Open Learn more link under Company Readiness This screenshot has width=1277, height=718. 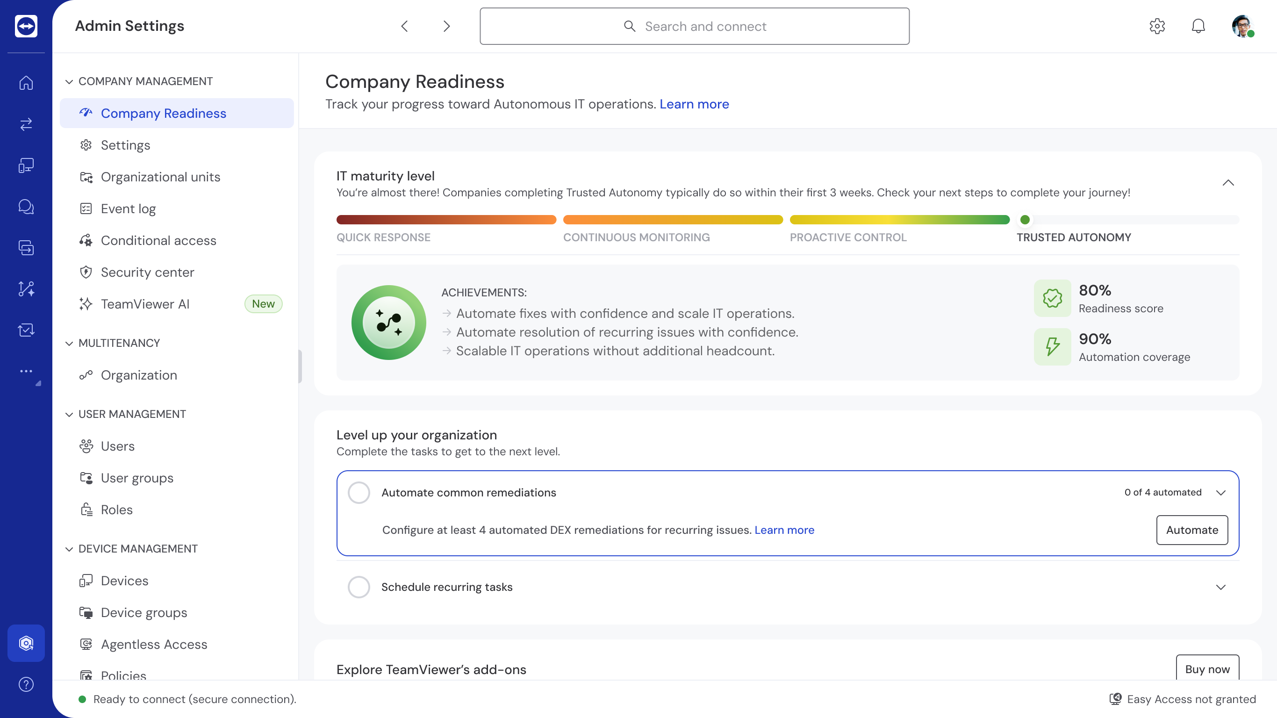point(694,104)
